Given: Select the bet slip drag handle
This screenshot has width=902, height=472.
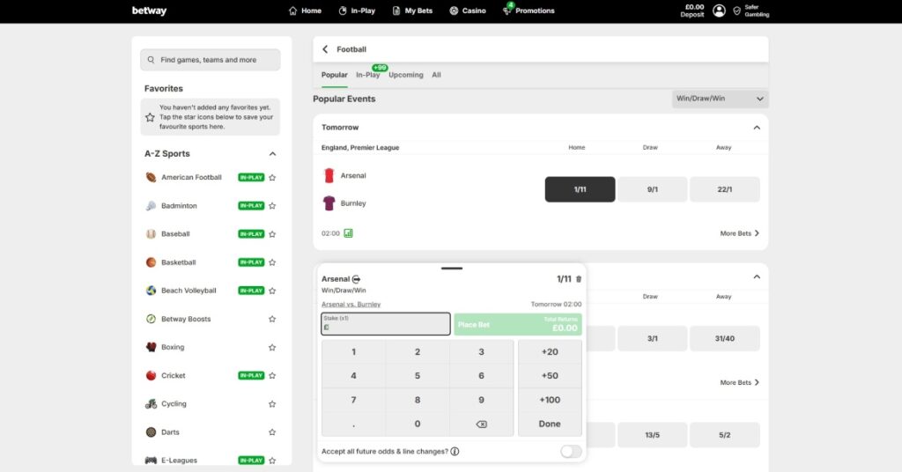Looking at the screenshot, I should point(452,268).
